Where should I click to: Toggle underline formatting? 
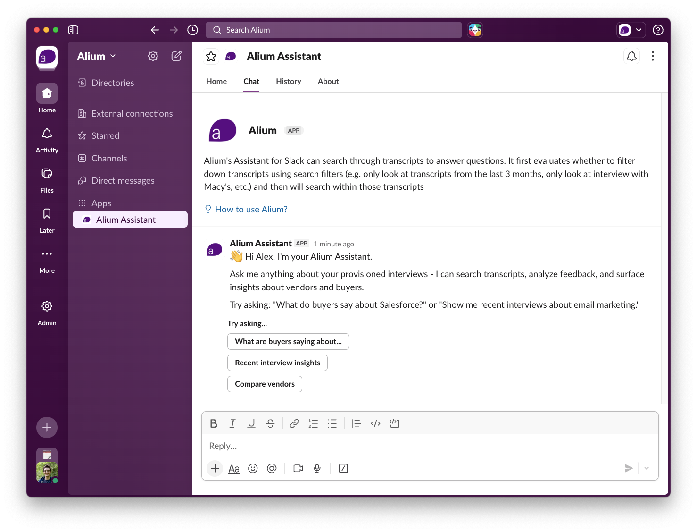click(x=251, y=423)
